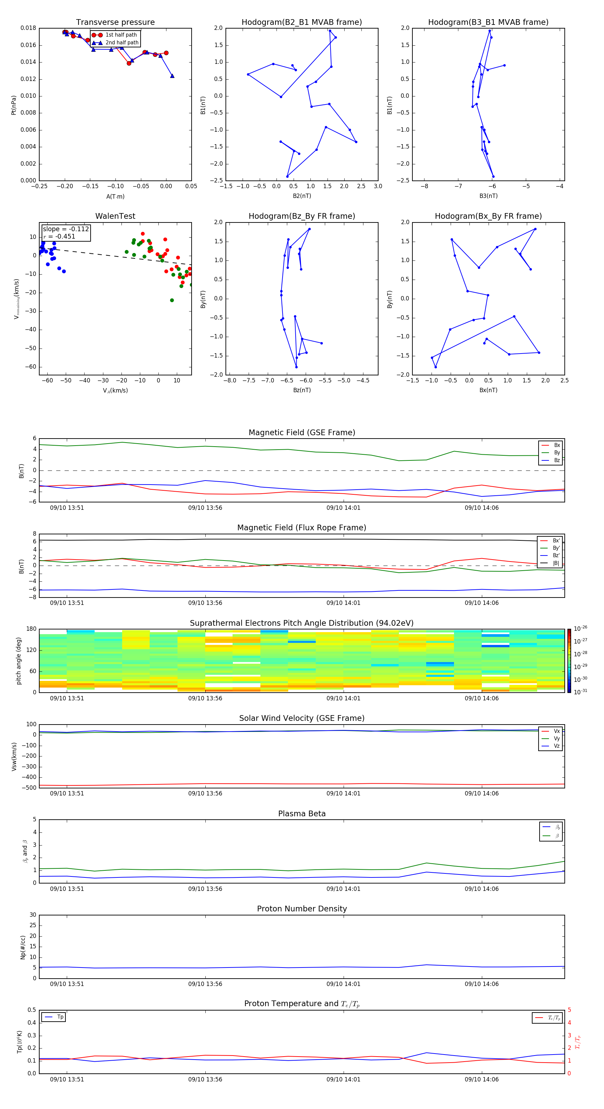Click the 'Pt(nPa)' y-axis label
Image resolution: width=604 pixels, height=1109 pixels.
pos(14,105)
